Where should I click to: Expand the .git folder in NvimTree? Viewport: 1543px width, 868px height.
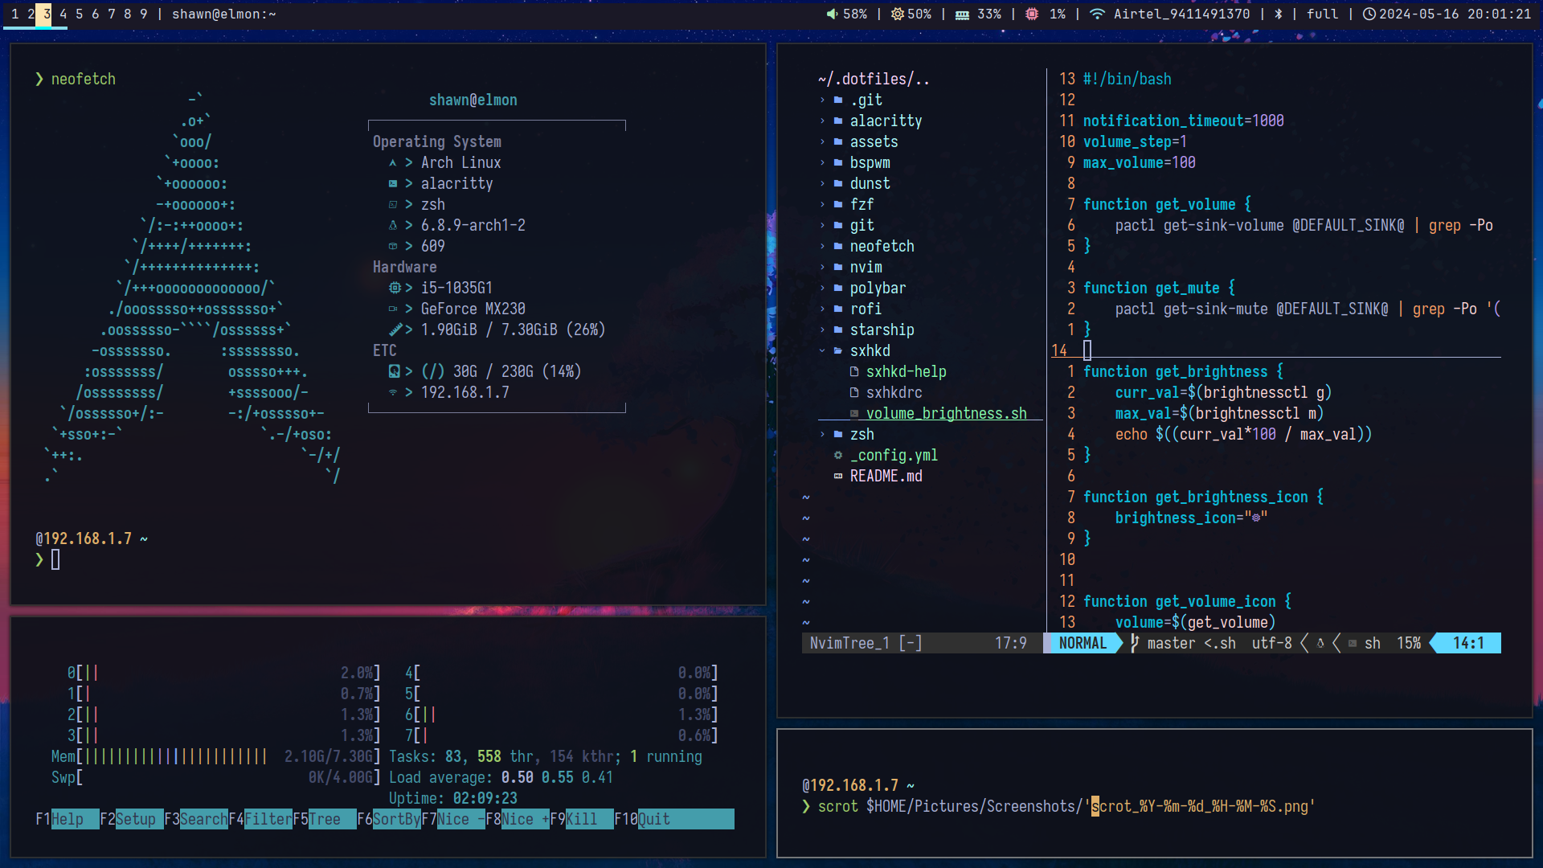pyautogui.click(x=822, y=100)
